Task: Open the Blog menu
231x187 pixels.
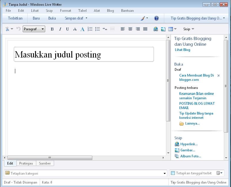Action: coord(110,11)
